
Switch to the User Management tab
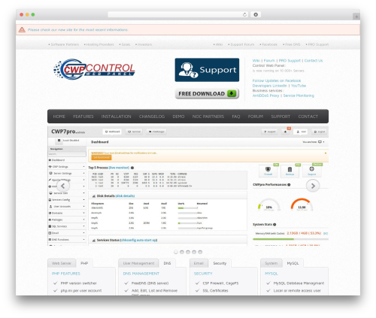click(x=138, y=263)
